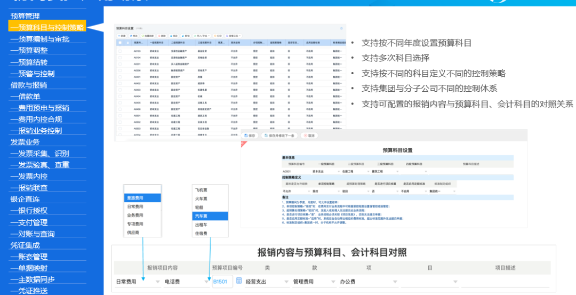Toggle the select-all checkbox in table header
576x295 pixels.
click(120, 43)
